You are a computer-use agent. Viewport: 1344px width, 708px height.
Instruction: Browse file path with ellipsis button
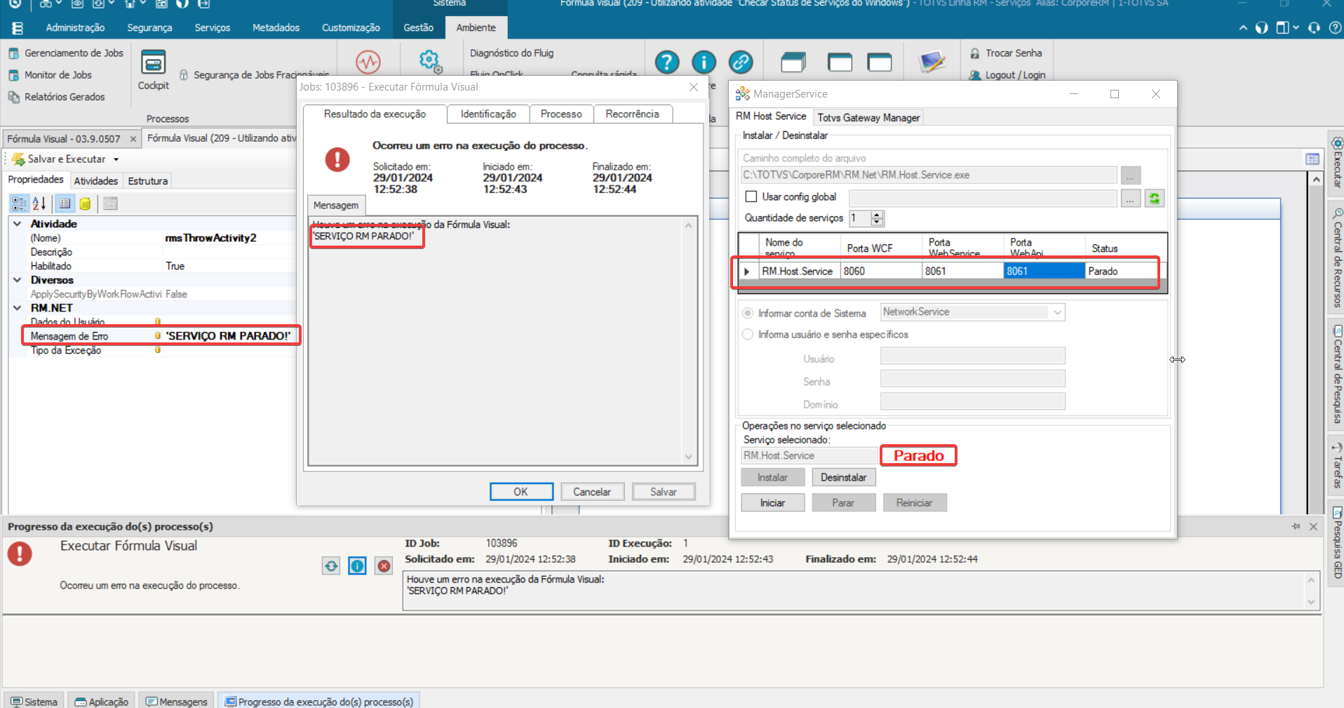(x=1131, y=175)
